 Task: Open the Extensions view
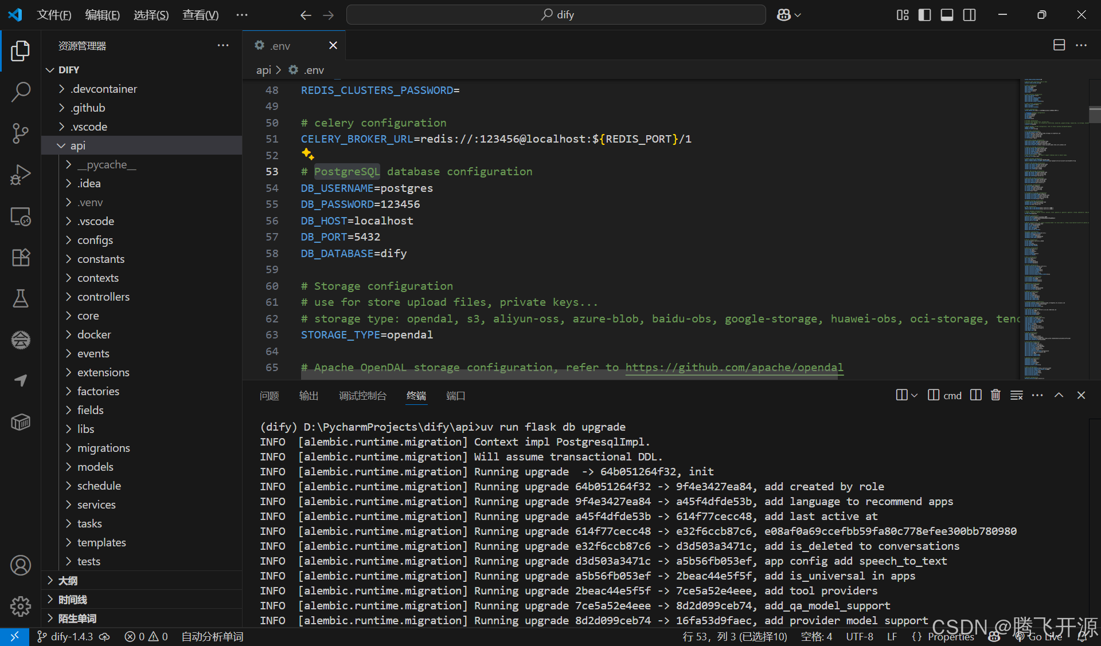[21, 257]
